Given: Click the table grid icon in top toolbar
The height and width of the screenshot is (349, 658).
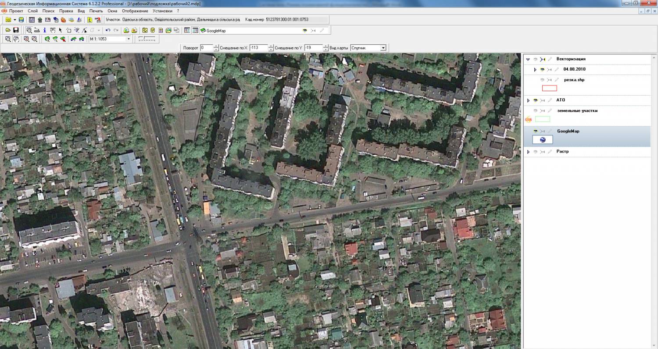Looking at the screenshot, I should pyautogui.click(x=32, y=20).
